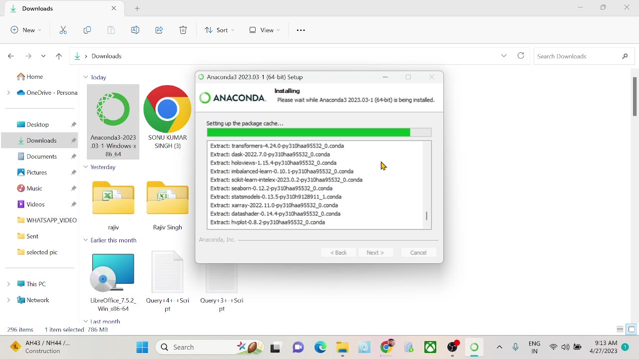Click the microphone icon in system tray
Image resolution: width=639 pixels, height=359 pixels.
point(515,347)
